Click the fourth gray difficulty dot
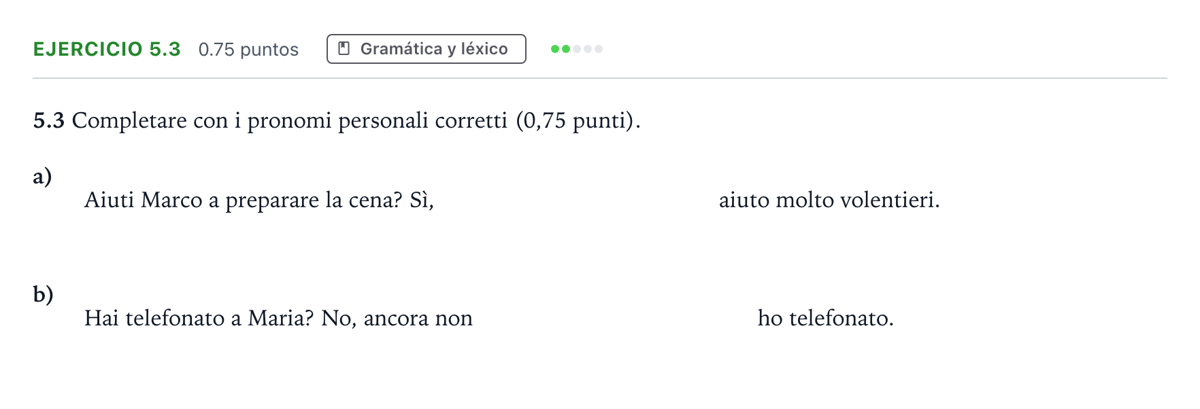This screenshot has height=409, width=1200. (588, 49)
